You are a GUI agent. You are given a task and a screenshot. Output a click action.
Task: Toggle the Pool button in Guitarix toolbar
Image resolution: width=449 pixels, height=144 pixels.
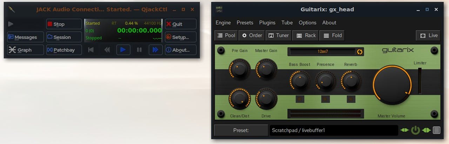pyautogui.click(x=226, y=35)
